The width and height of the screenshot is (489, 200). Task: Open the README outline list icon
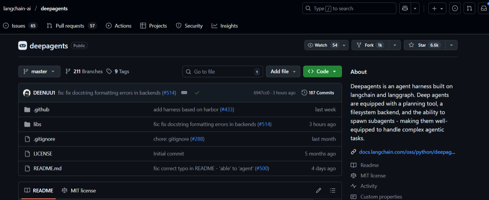point(333,190)
